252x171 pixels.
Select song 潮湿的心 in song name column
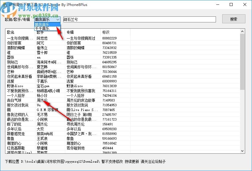point(14,143)
